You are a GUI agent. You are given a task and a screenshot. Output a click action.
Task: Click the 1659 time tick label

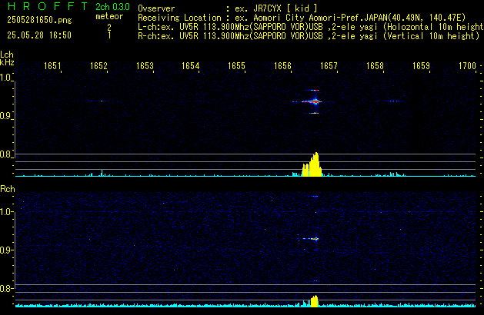(421, 66)
